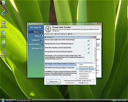Toggle checkmark for show file extension action
128x102 pixels.
[x=88, y=48]
